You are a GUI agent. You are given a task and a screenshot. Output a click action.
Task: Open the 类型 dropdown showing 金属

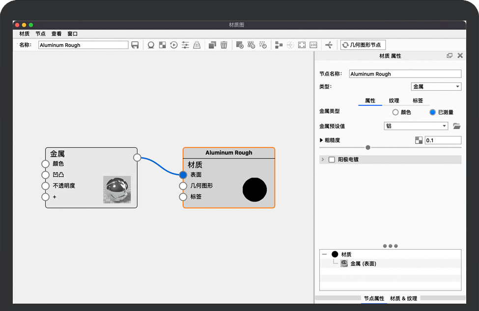(x=436, y=87)
